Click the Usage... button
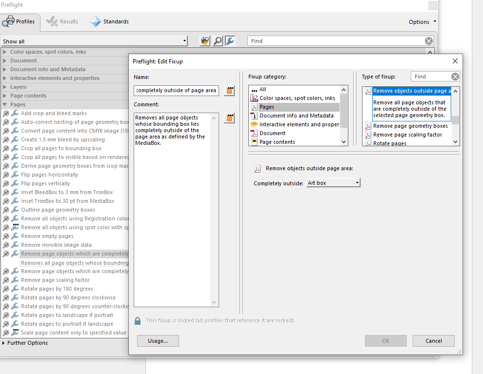The height and width of the screenshot is (374, 483). [x=158, y=341]
